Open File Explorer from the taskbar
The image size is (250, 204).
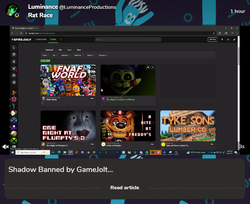65,152
